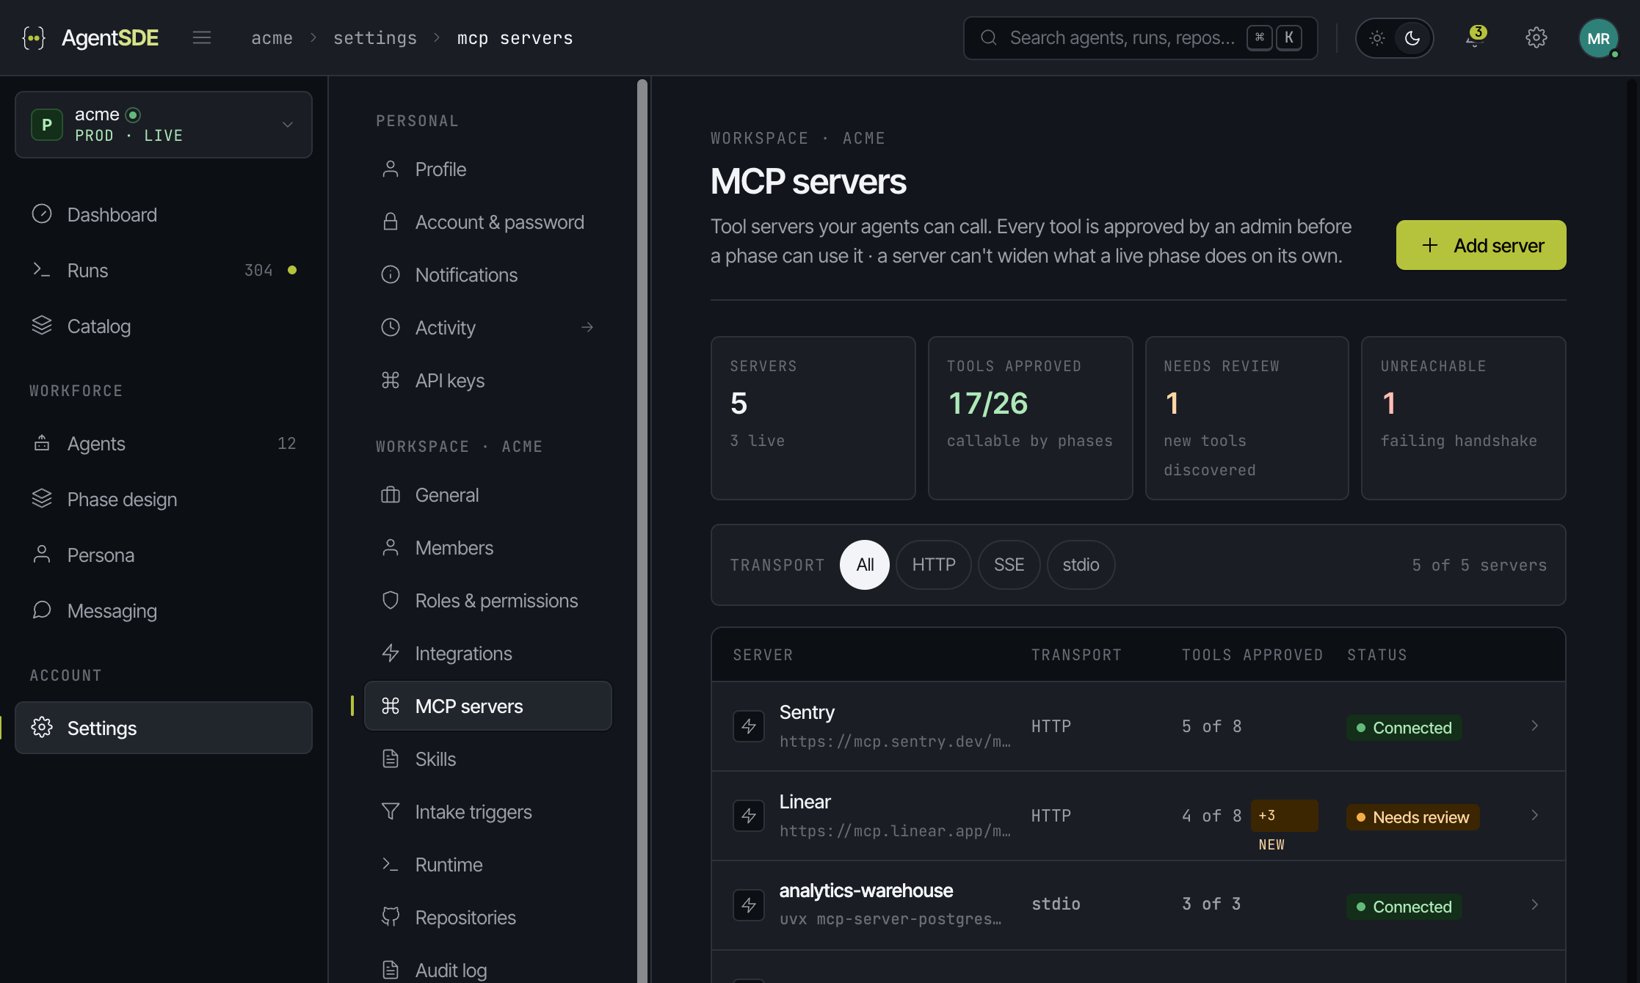Open Audit log settings page
The image size is (1640, 983).
coord(488,970)
